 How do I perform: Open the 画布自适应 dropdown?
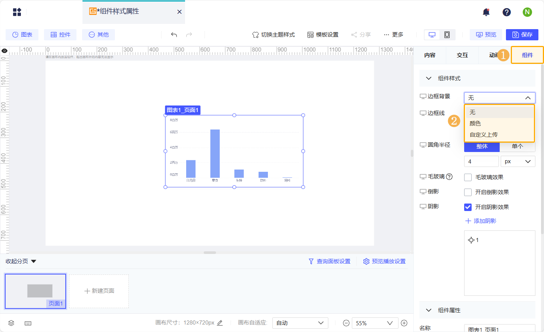point(300,323)
